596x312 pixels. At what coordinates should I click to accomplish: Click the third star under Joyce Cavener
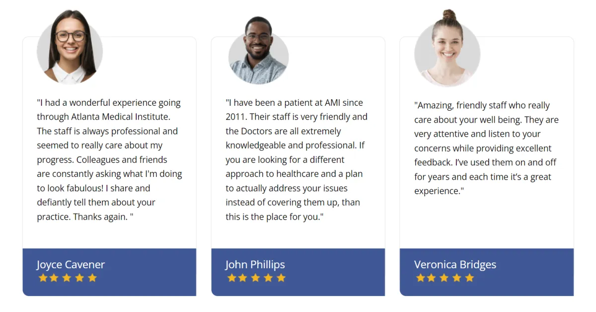[x=68, y=278]
